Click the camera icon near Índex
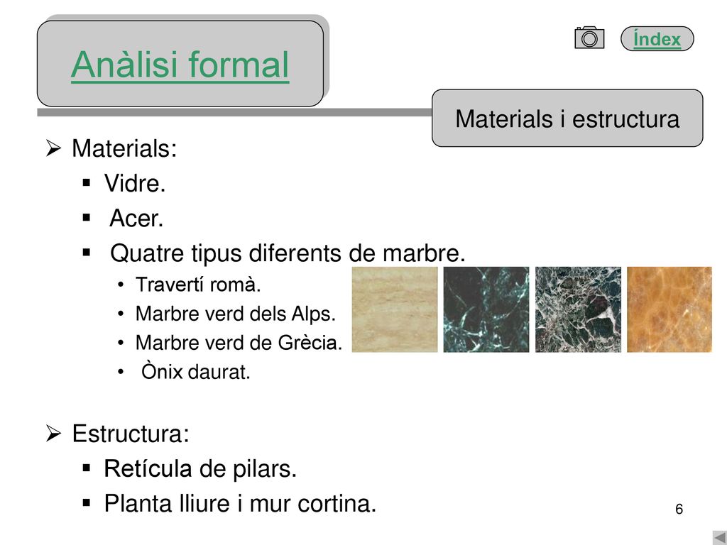727x545 pixels. click(x=589, y=38)
